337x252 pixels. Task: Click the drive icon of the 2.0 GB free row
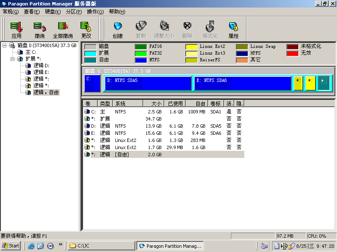[87, 154]
